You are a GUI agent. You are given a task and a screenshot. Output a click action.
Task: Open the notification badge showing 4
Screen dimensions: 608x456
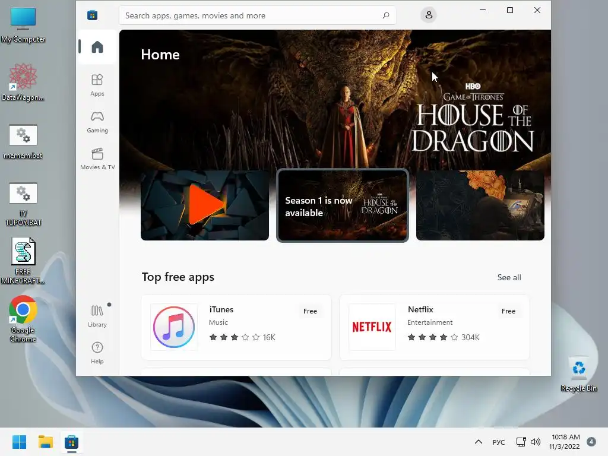[x=591, y=442]
